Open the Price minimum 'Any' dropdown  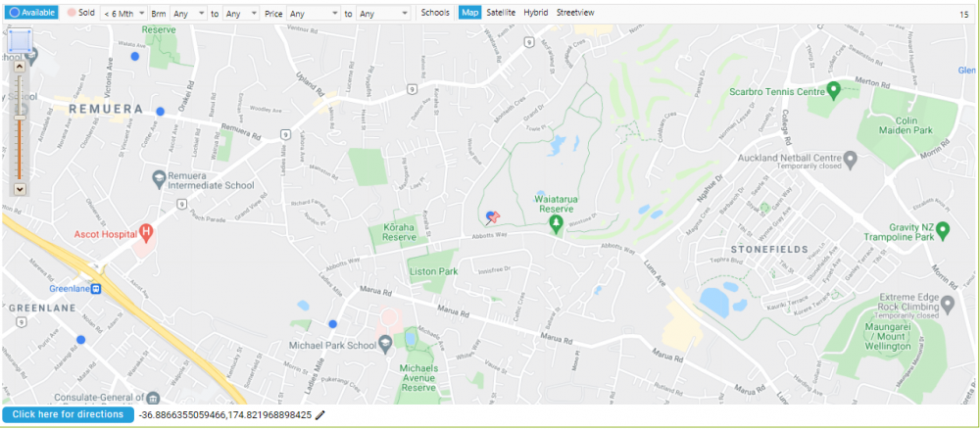[314, 13]
